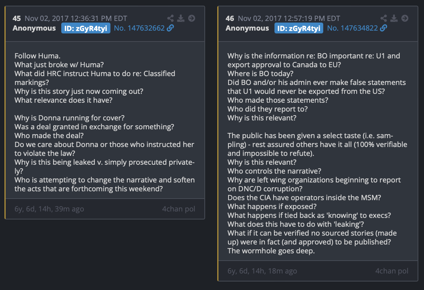Image resolution: width=424 pixels, height=290 pixels.
Task: Open the post link No. 147632662
Action: 139,28
